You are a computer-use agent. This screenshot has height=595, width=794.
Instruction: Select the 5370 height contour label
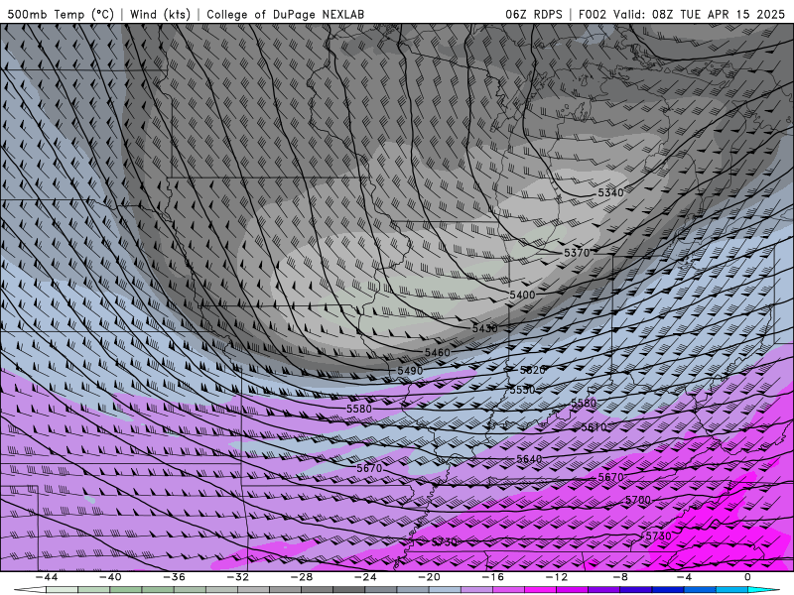(x=577, y=253)
